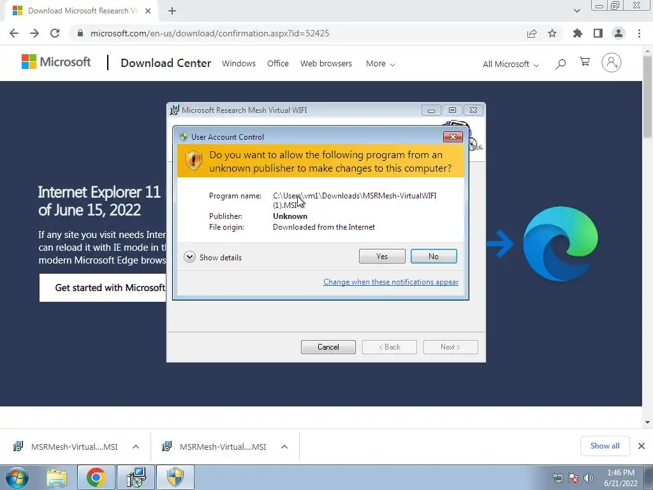Bookmark this page with the star icon
Screen dimensions: 653x490
(x=552, y=33)
